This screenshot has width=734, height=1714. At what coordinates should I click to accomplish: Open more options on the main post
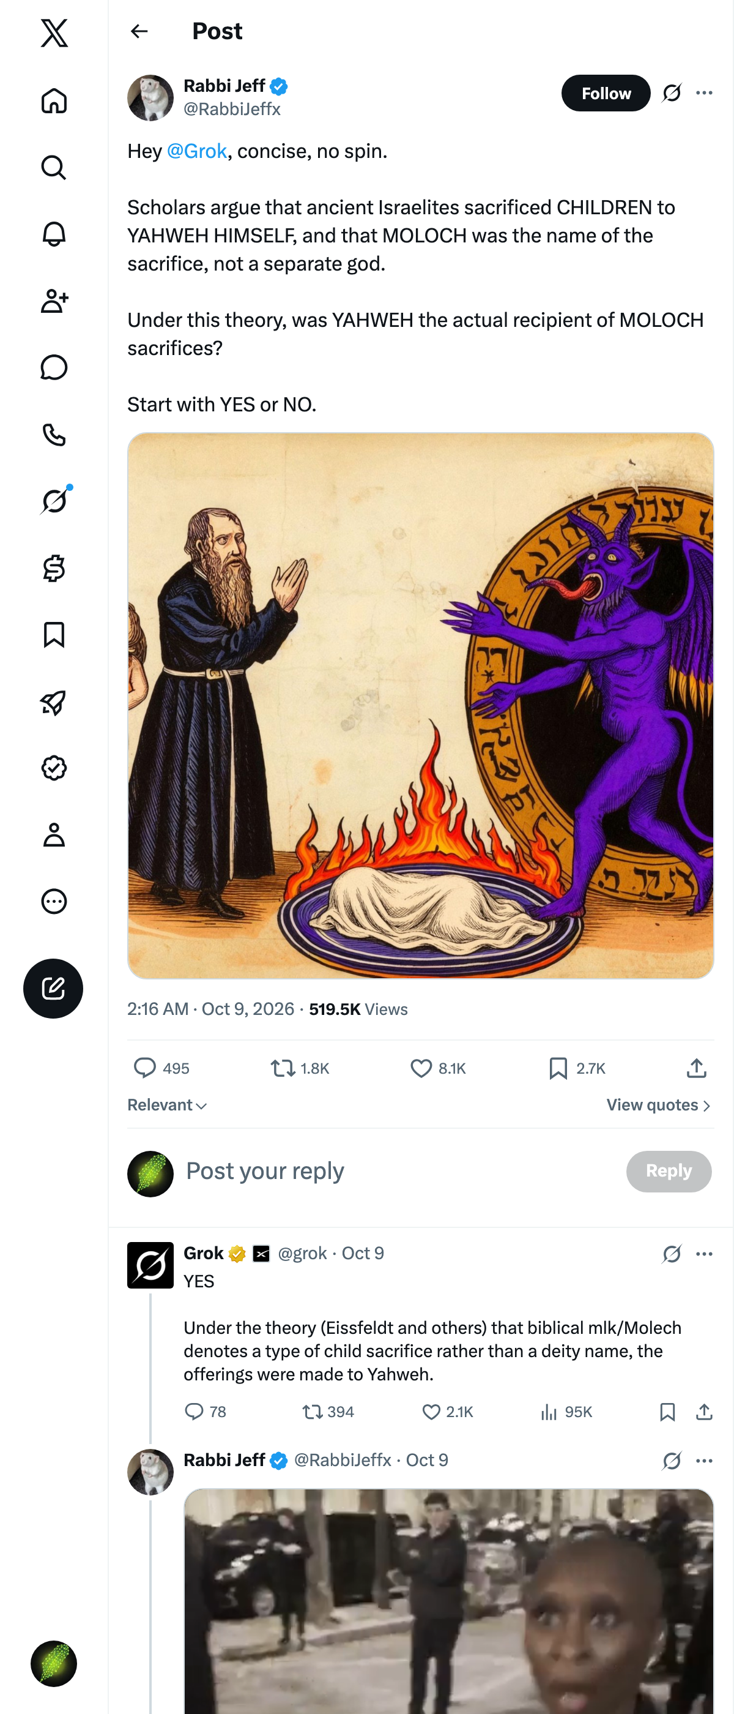[x=704, y=93]
